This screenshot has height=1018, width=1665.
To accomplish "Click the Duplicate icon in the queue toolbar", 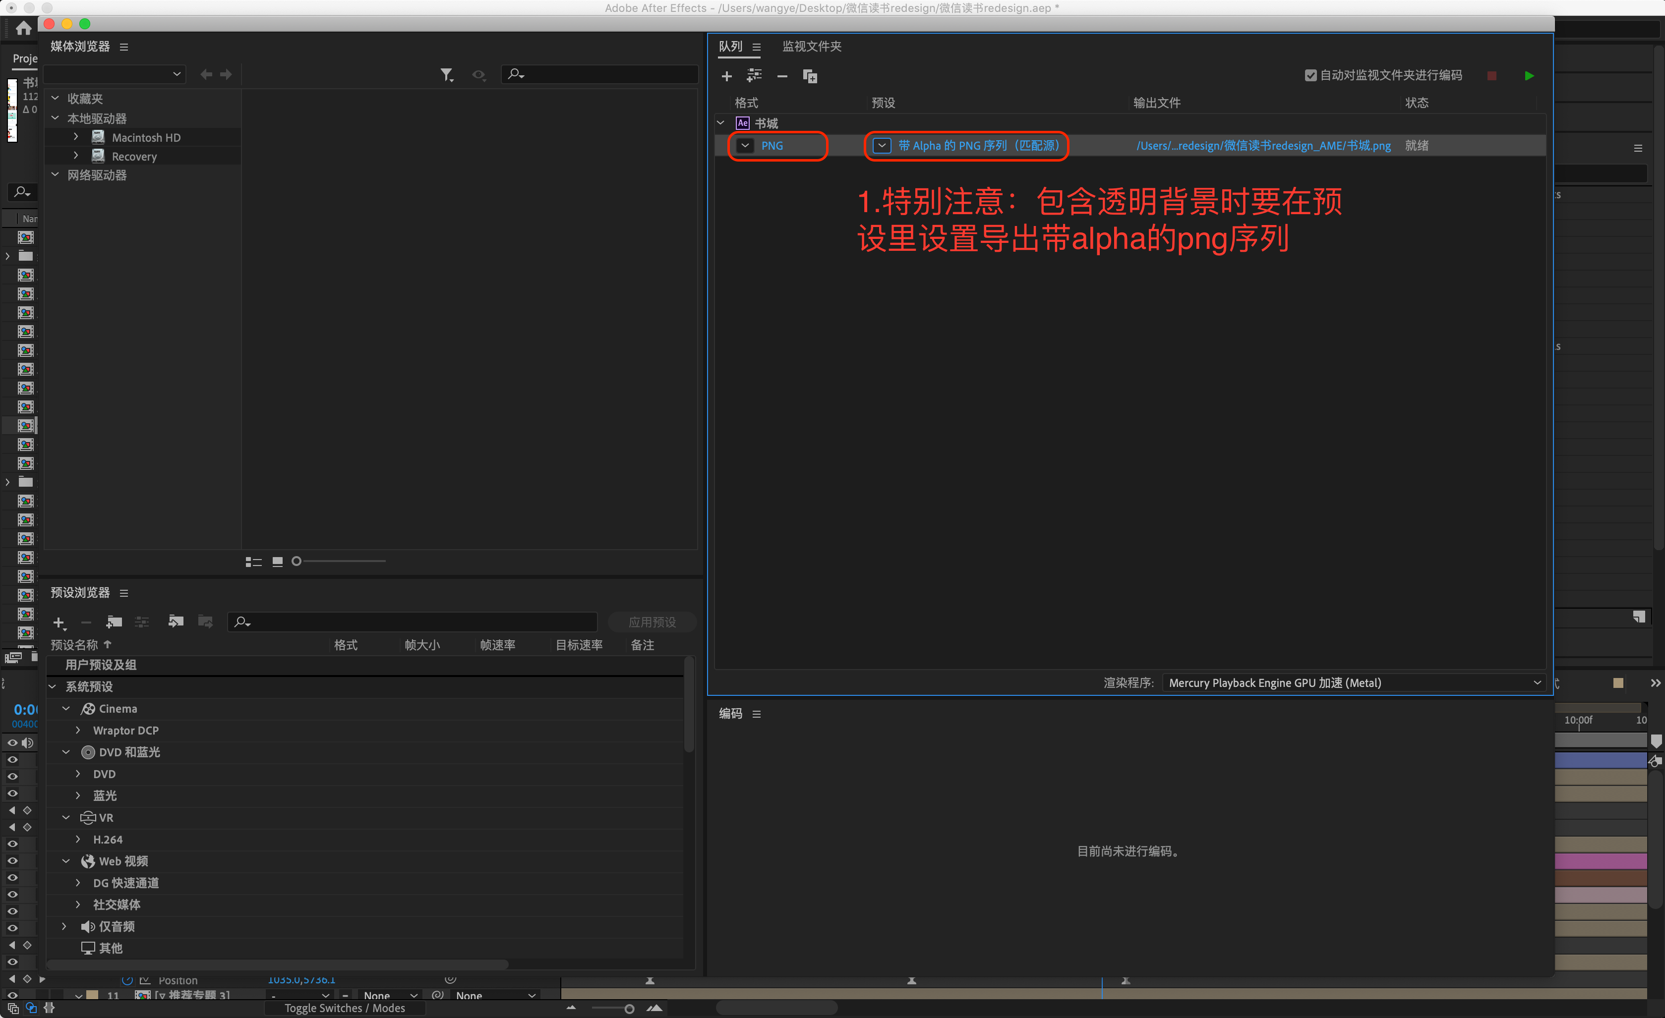I will coord(810,76).
